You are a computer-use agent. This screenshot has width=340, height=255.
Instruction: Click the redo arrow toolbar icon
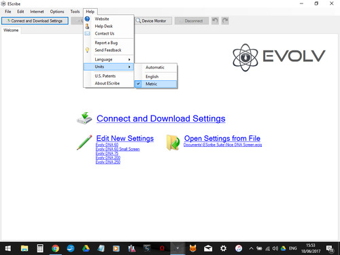click(x=225, y=20)
